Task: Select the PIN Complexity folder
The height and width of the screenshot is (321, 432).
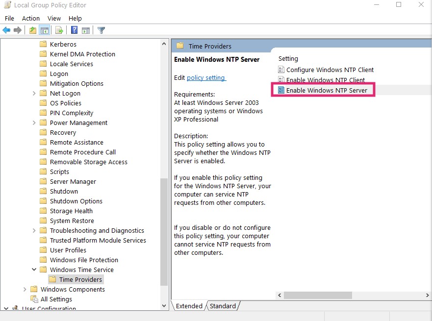Action: tap(72, 113)
